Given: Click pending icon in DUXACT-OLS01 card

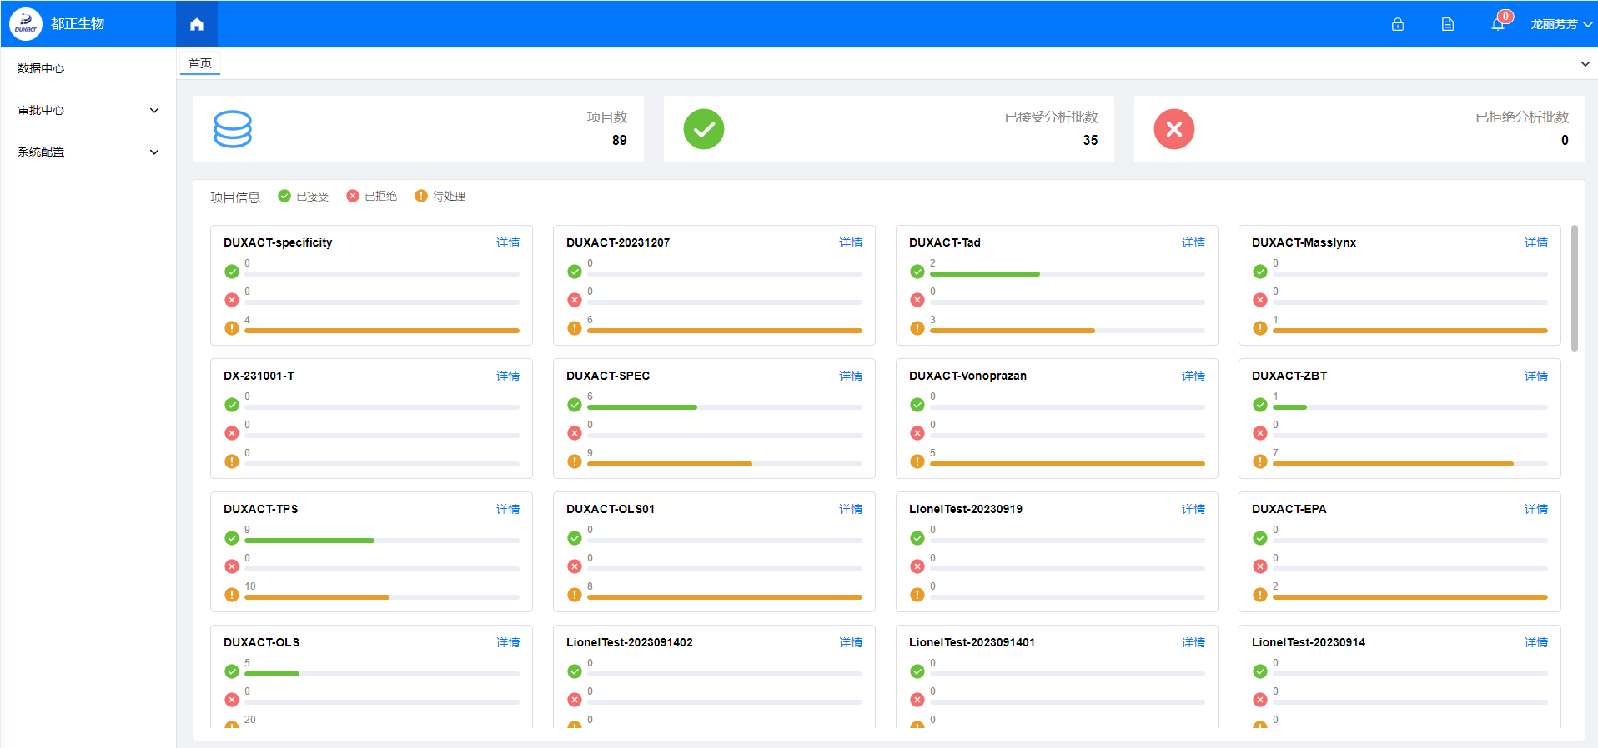Looking at the screenshot, I should coord(575,595).
